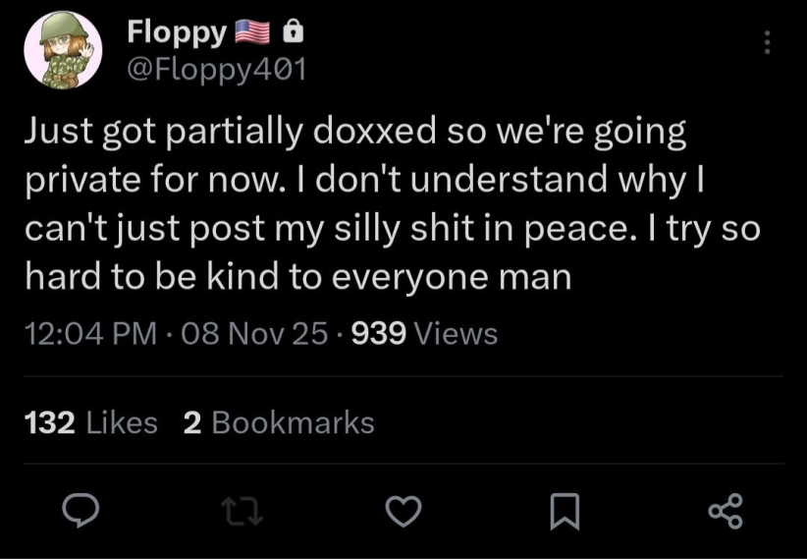Click the 2 bookmarks count number

(x=192, y=422)
